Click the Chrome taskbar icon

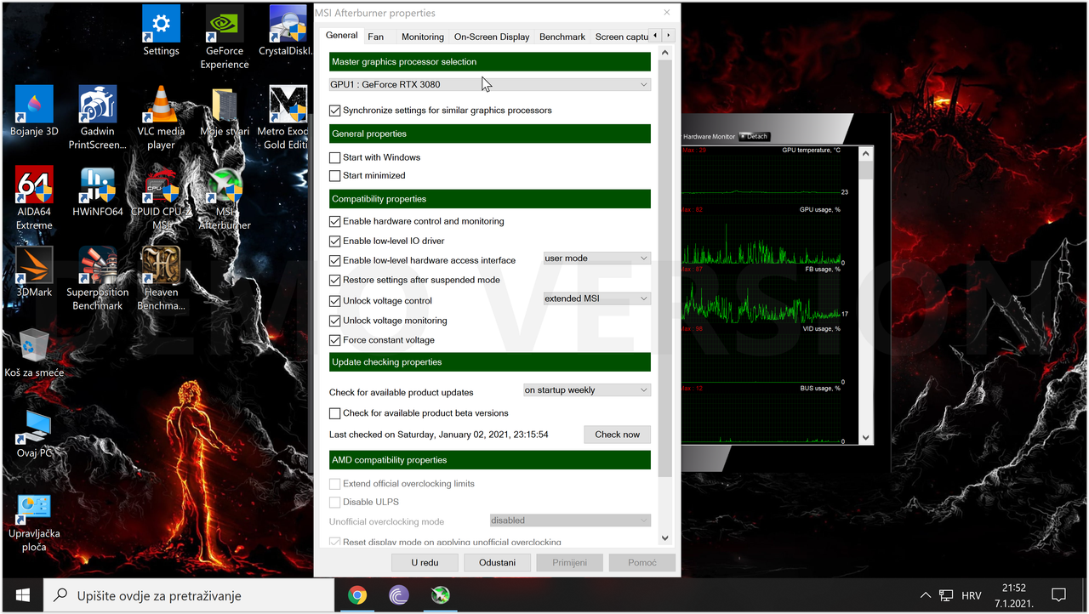(x=357, y=595)
